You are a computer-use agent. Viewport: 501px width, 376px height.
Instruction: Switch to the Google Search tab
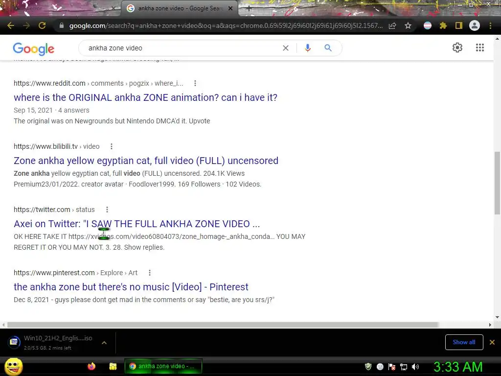coord(179,8)
